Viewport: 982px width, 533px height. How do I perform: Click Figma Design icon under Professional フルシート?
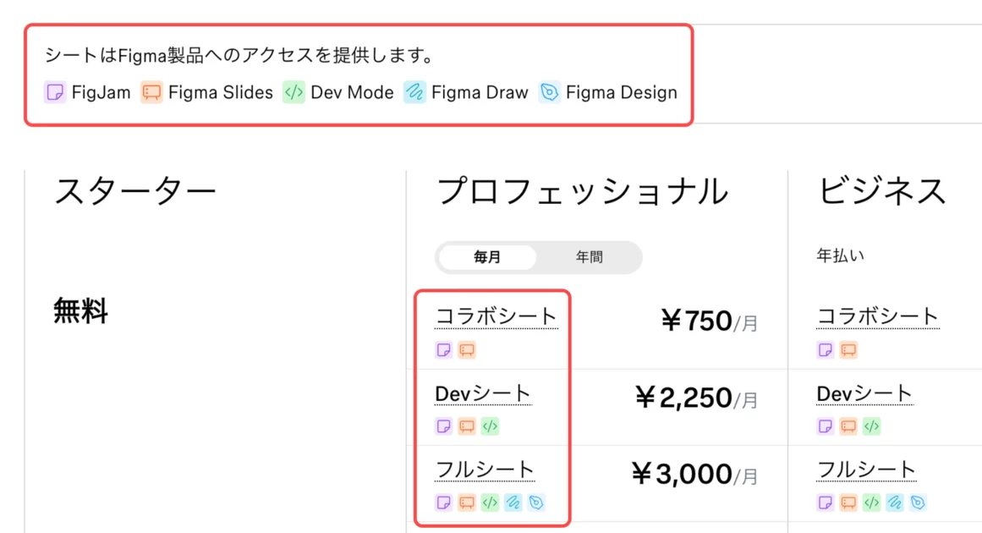pyautogui.click(x=535, y=503)
